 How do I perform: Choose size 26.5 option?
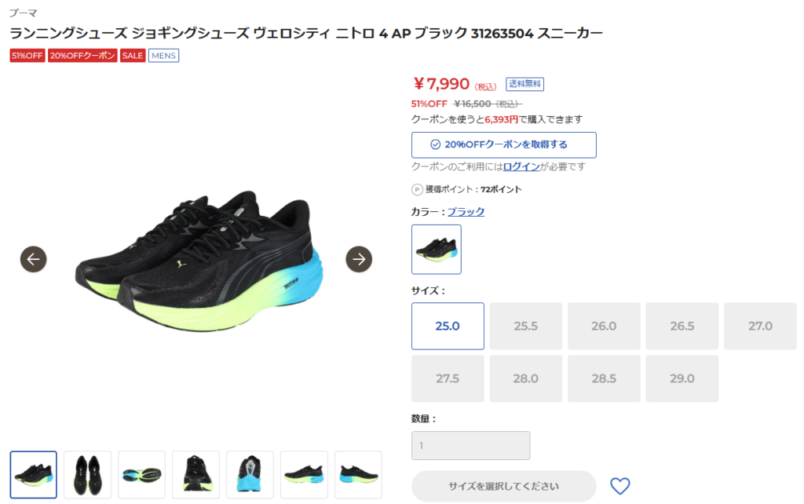682,326
